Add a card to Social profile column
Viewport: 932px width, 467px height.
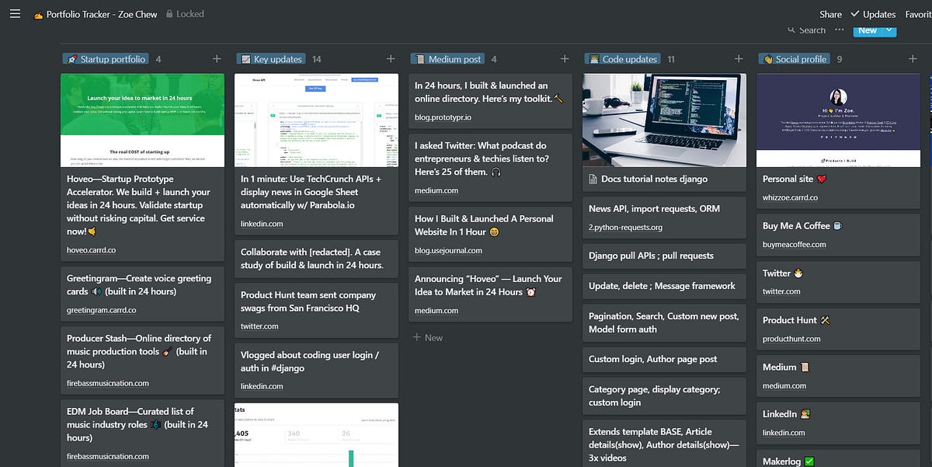(x=913, y=59)
